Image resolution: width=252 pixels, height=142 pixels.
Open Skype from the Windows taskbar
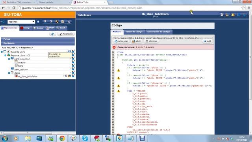pyautogui.click(x=85, y=138)
